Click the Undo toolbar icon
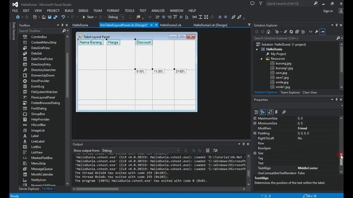Image resolution: width=353 pixels, height=198 pixels. [63, 17]
